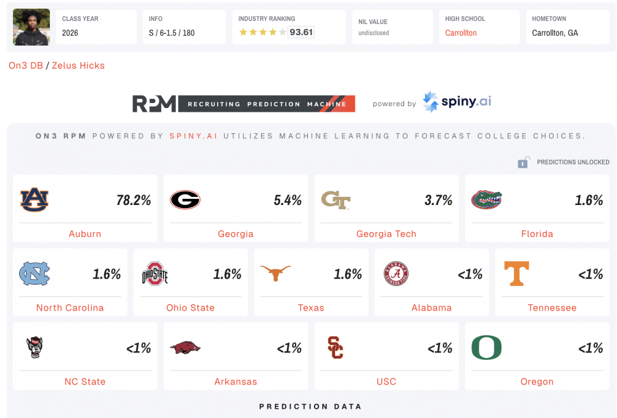Click the Texas Longhorns logo
The width and height of the screenshot is (617, 418).
[x=275, y=273]
